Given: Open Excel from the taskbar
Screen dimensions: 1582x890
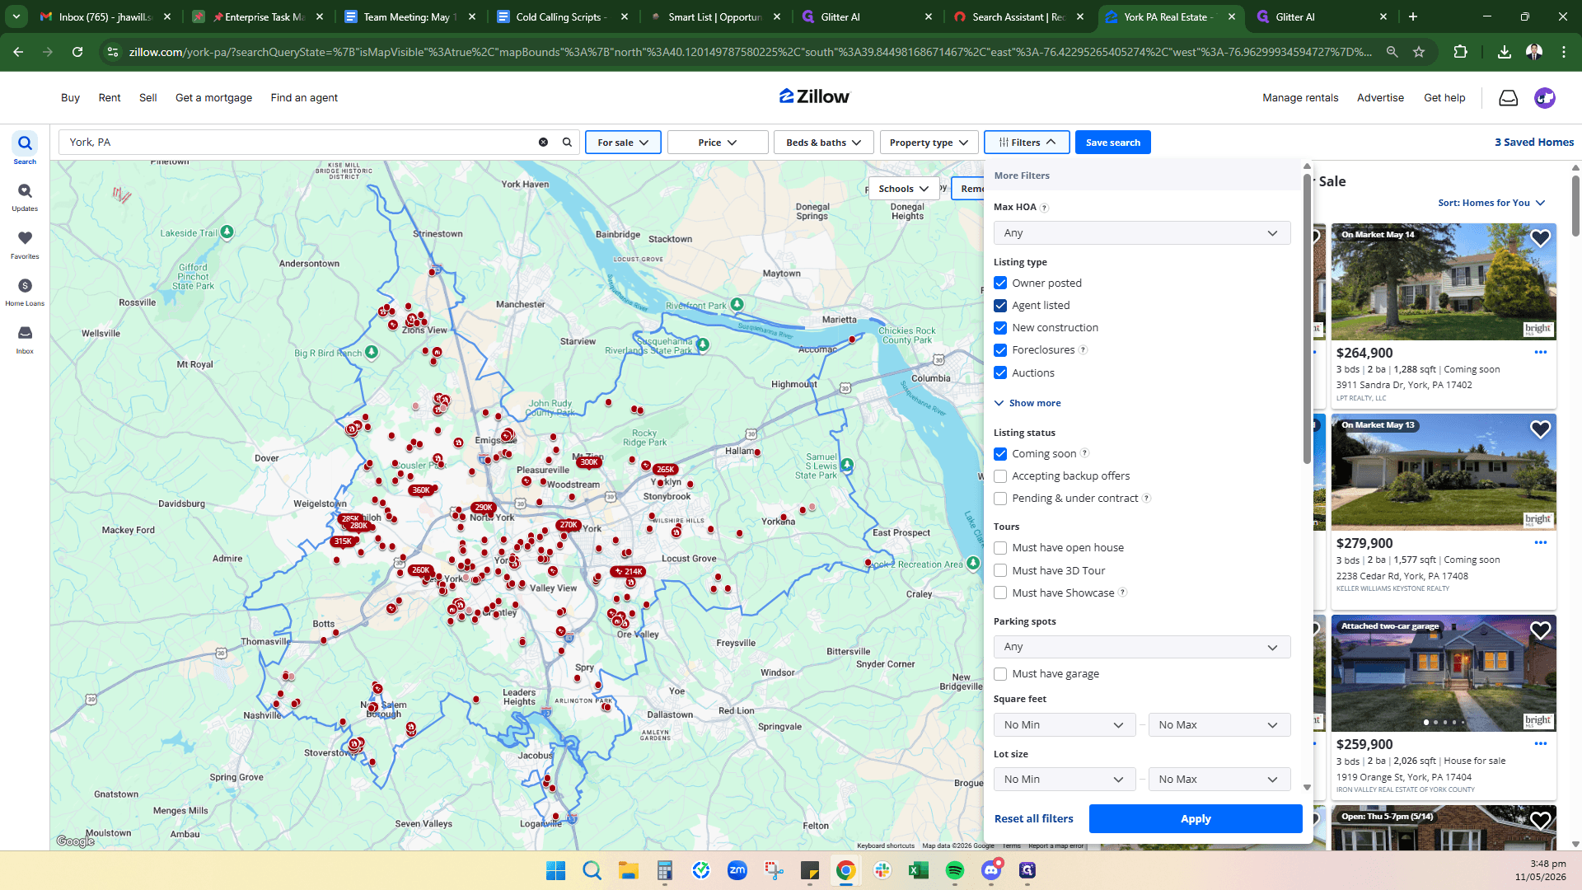Looking at the screenshot, I should tap(918, 870).
